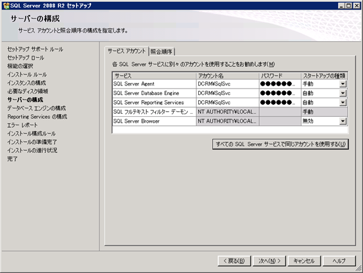Viewport: 363px width, 273px height.
Task: Click Reporting Services の構成 step
Action: (37, 117)
